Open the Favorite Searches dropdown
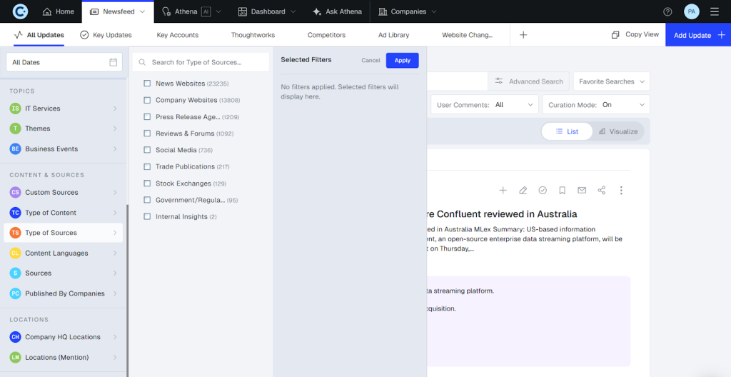This screenshot has width=731, height=377. pos(611,81)
